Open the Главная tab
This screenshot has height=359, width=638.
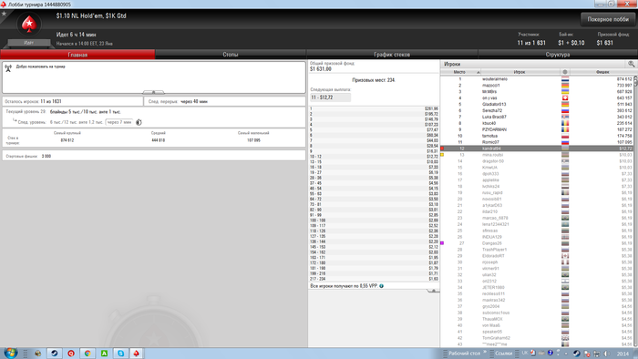pos(77,55)
